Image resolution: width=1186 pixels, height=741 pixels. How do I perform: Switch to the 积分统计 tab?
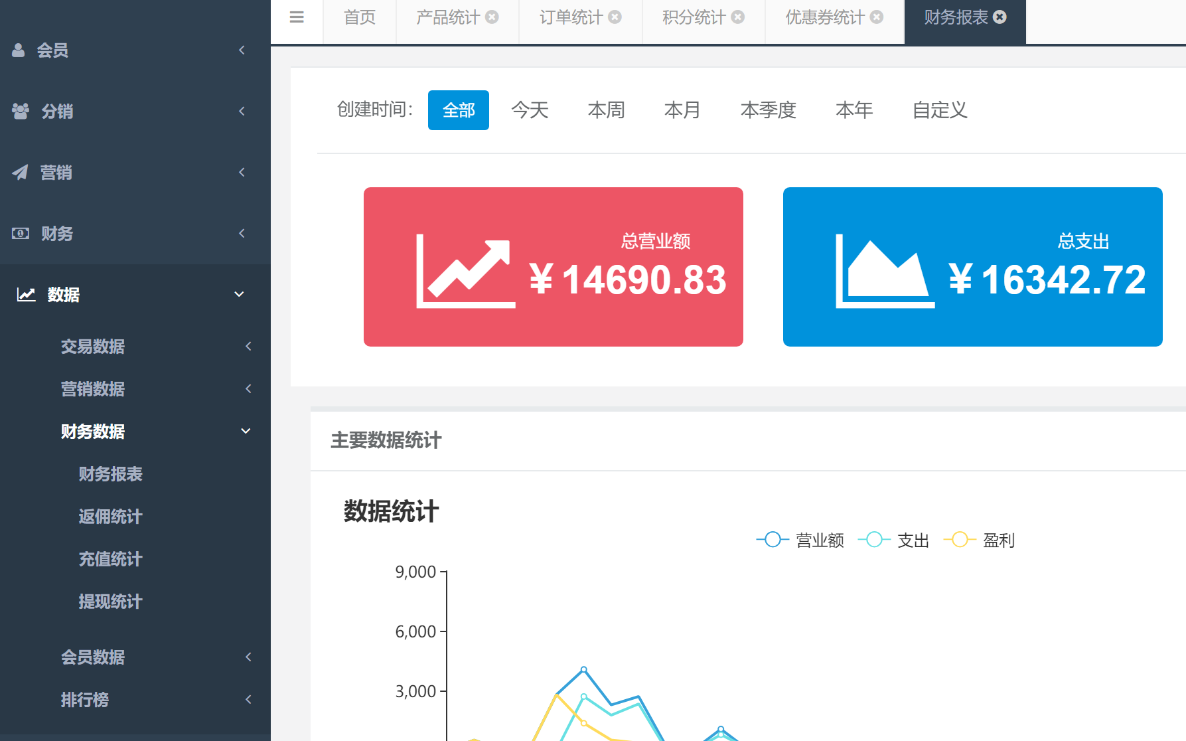pos(694,18)
